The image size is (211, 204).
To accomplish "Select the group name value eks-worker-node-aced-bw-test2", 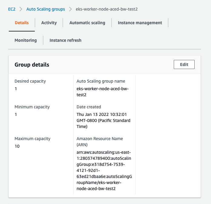I will click(x=103, y=92).
